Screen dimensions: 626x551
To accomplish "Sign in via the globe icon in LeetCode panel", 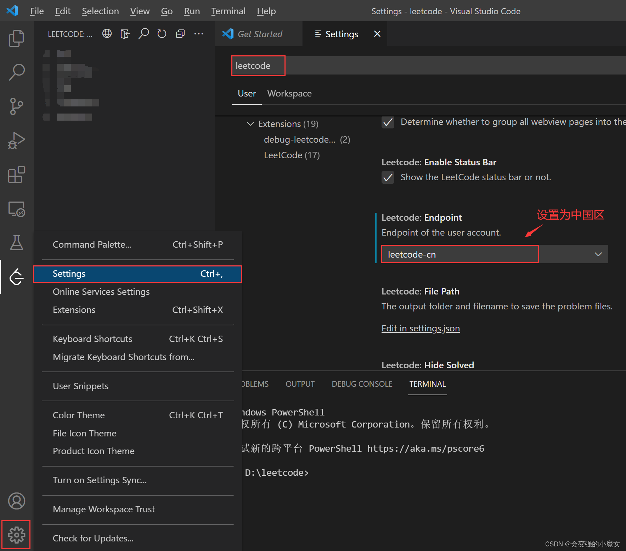I will (x=107, y=34).
